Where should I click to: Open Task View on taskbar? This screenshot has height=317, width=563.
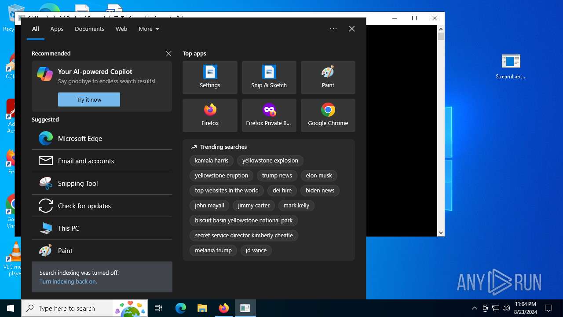[x=158, y=308]
